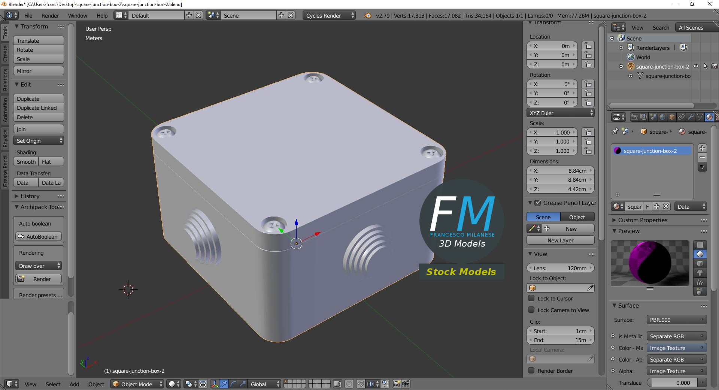Screen dimensions: 719x390
Task: Toggle Lock to Cursor checkbox
Action: pyautogui.click(x=531, y=299)
